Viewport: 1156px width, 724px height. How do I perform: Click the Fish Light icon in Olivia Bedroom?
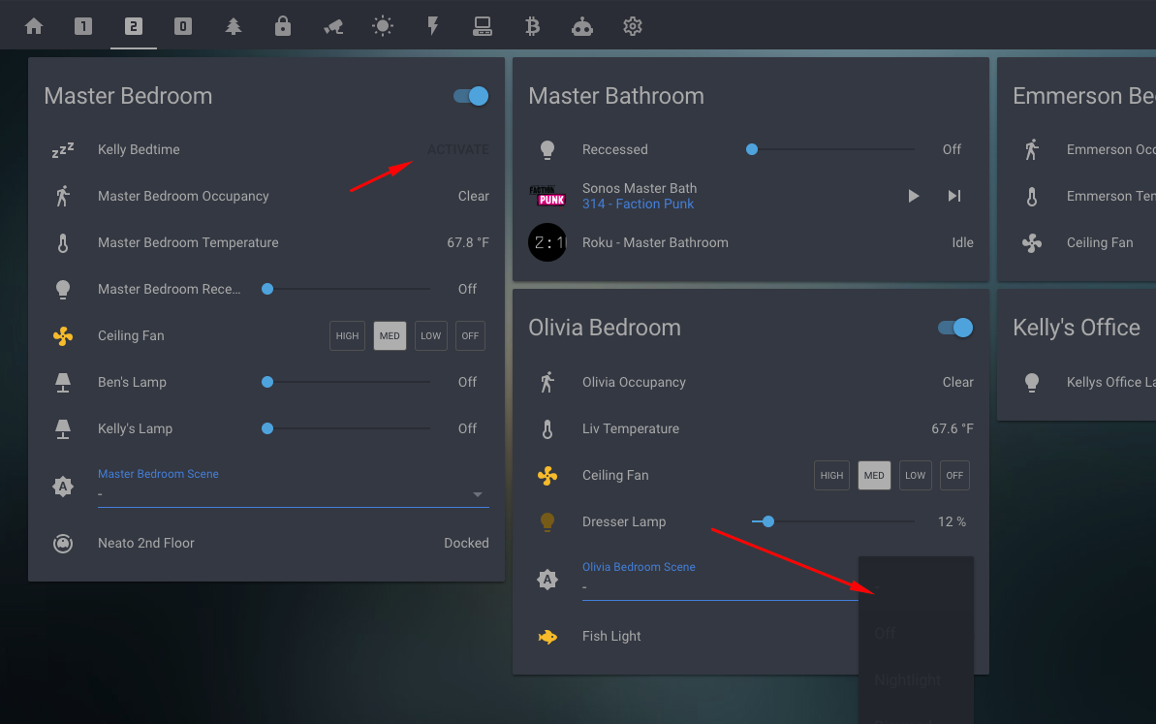547,636
